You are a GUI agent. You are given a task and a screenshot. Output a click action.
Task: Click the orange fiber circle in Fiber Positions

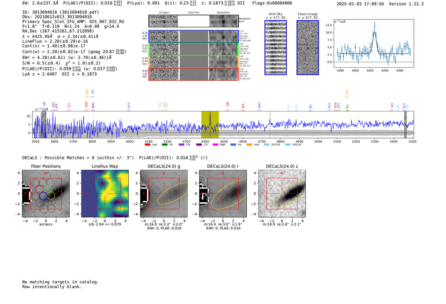pyautogui.click(x=51, y=196)
